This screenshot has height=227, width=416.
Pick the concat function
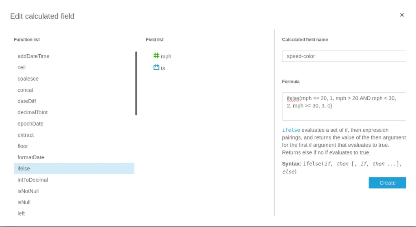click(26, 90)
